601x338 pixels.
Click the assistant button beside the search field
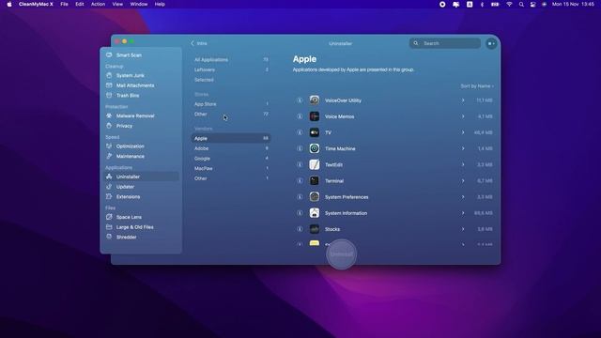tap(491, 44)
